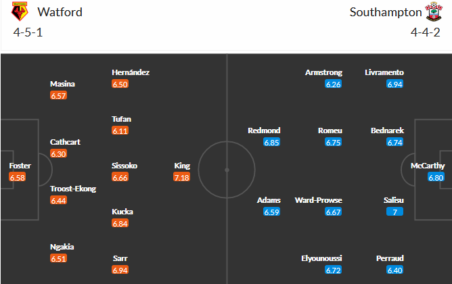Click Salisu's rating badge showing 7

[395, 212]
